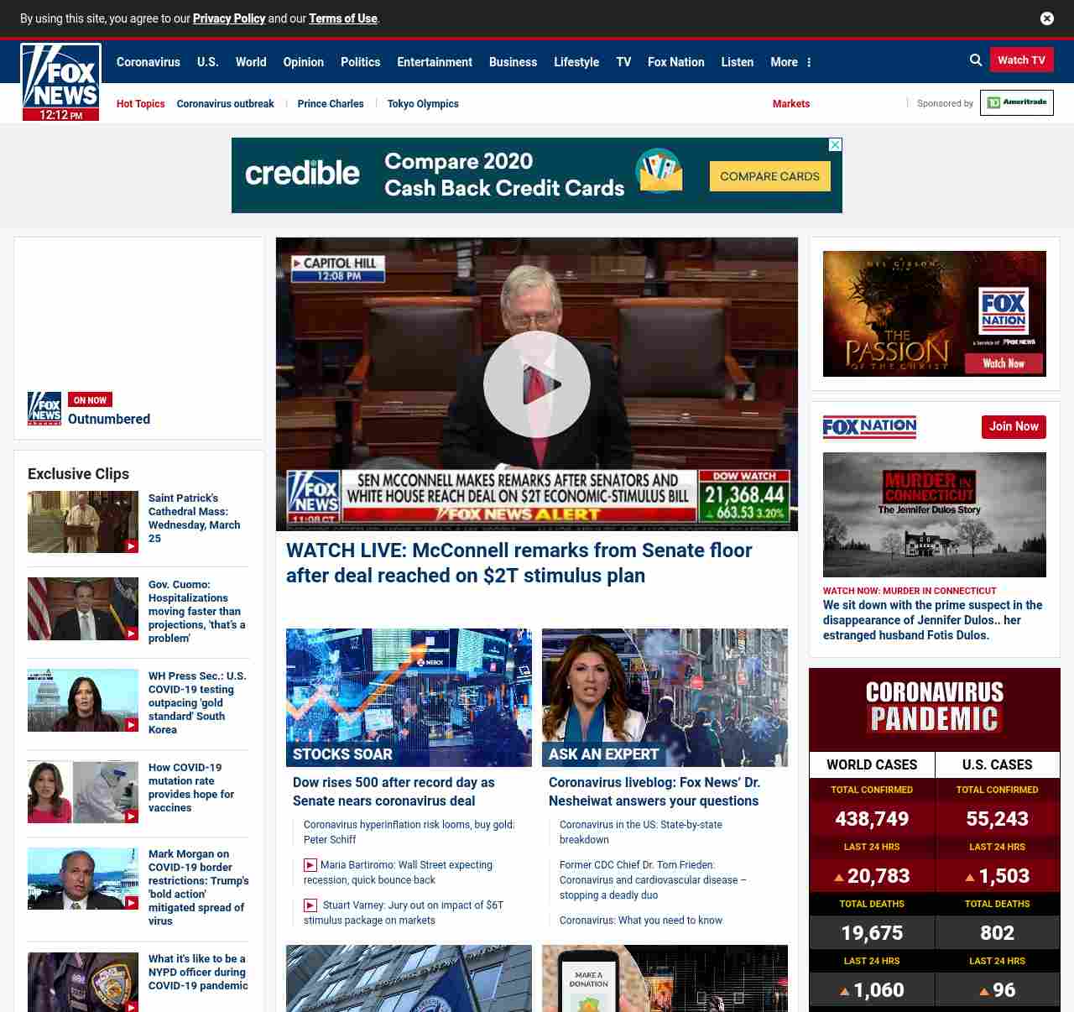Open the Entertainment section
This screenshot has height=1012, width=1074.
[434, 62]
